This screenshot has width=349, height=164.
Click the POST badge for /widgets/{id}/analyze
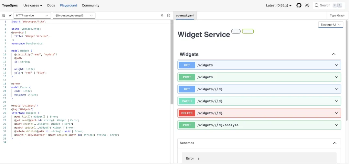[187, 125]
